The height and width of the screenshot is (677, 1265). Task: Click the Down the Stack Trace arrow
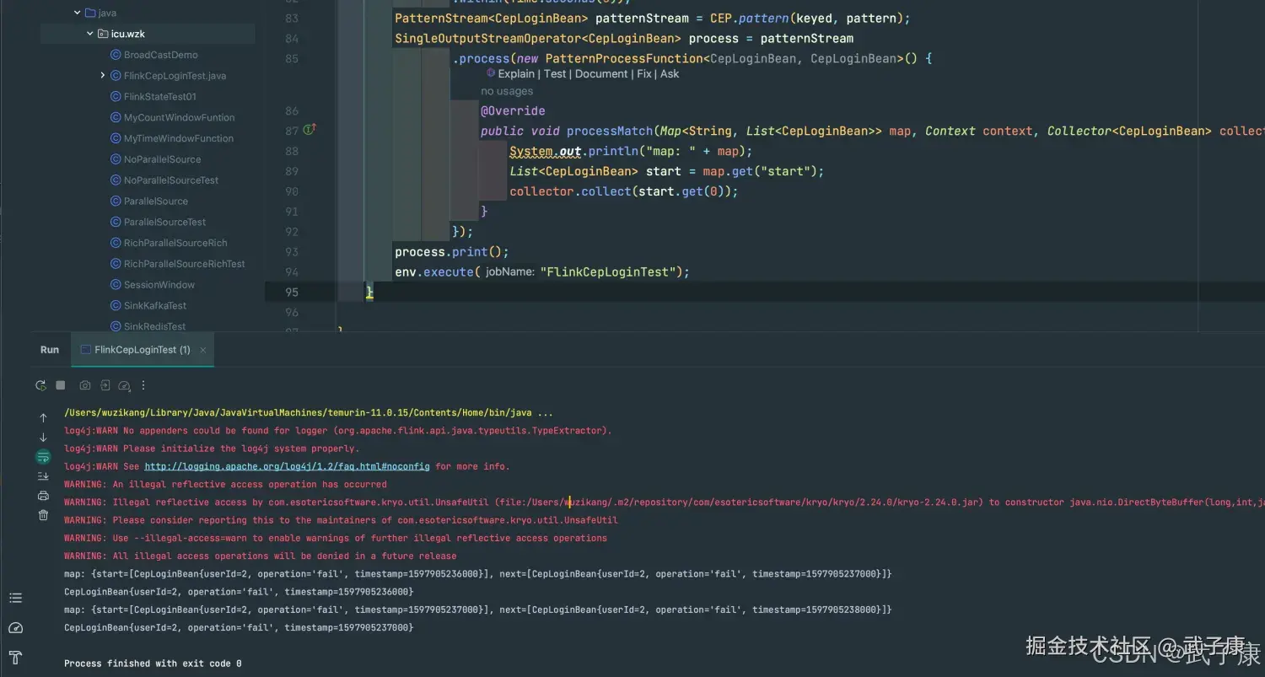tap(43, 438)
